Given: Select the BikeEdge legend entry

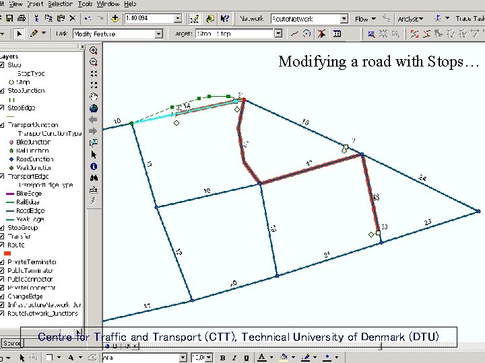Looking at the screenshot, I should tap(29, 194).
